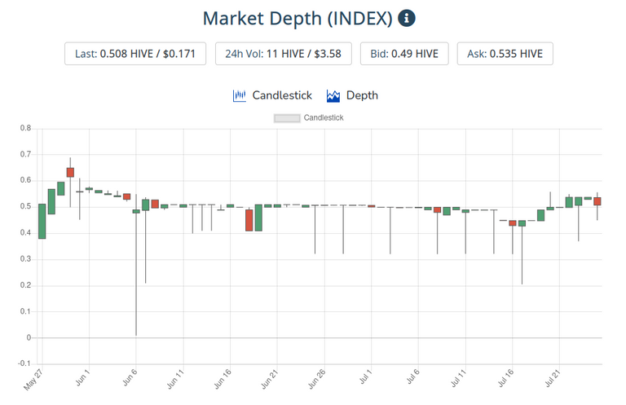Viewport: 626px width, 405px height.
Task: Click the Jul 11 axis label
Action: 458,378
